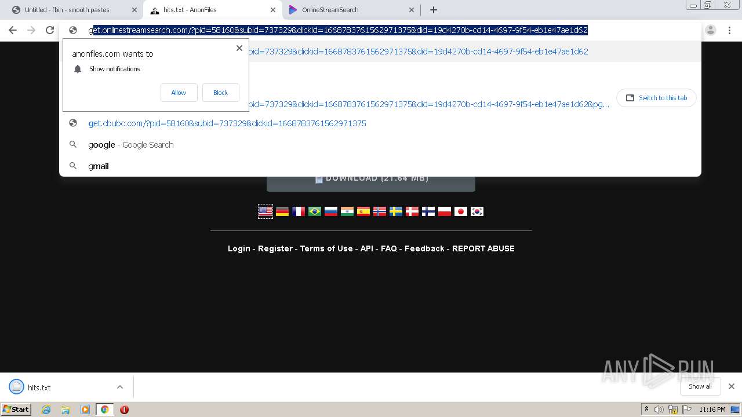The width and height of the screenshot is (742, 417).
Task: Open the API link
Action: (x=367, y=248)
